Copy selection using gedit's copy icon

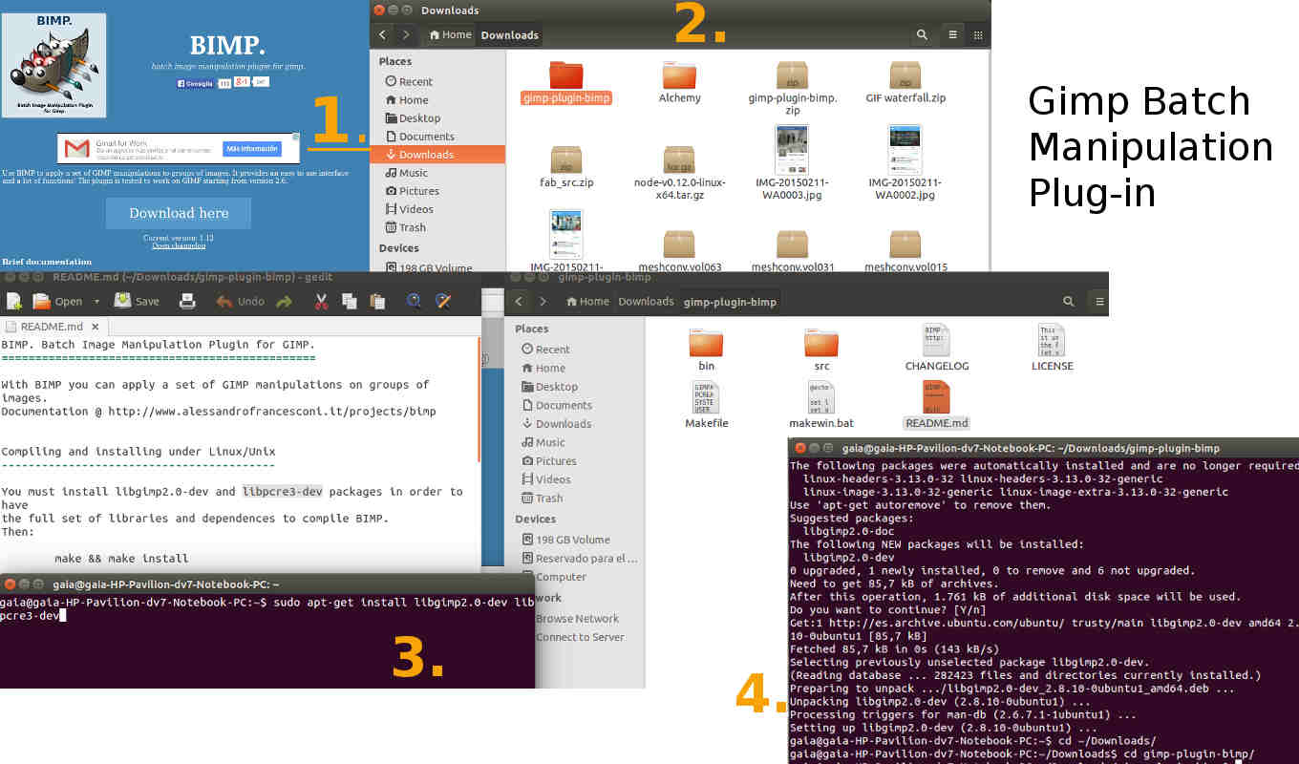click(x=350, y=302)
